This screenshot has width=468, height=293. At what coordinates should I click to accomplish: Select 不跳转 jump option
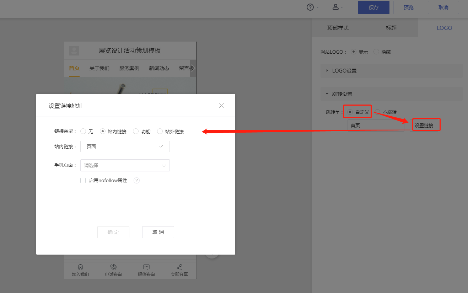(x=377, y=112)
